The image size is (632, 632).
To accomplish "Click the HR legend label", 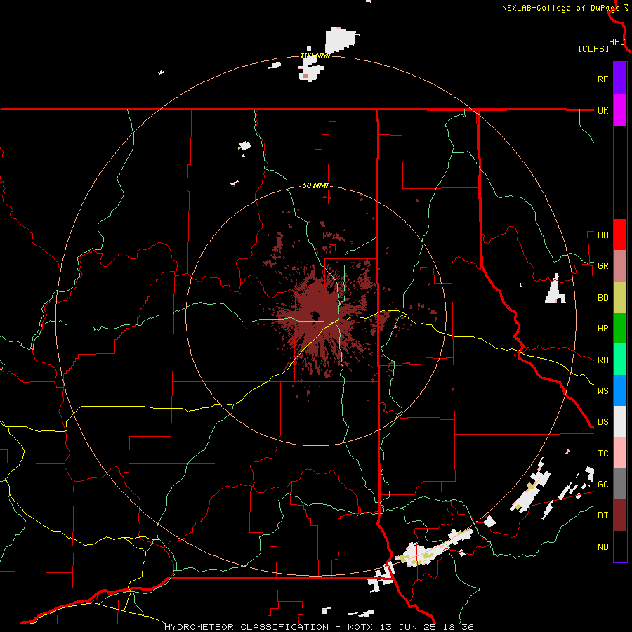I will pos(603,329).
